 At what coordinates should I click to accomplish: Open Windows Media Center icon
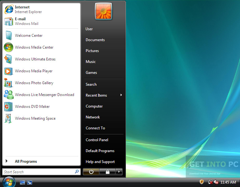coord(8,47)
